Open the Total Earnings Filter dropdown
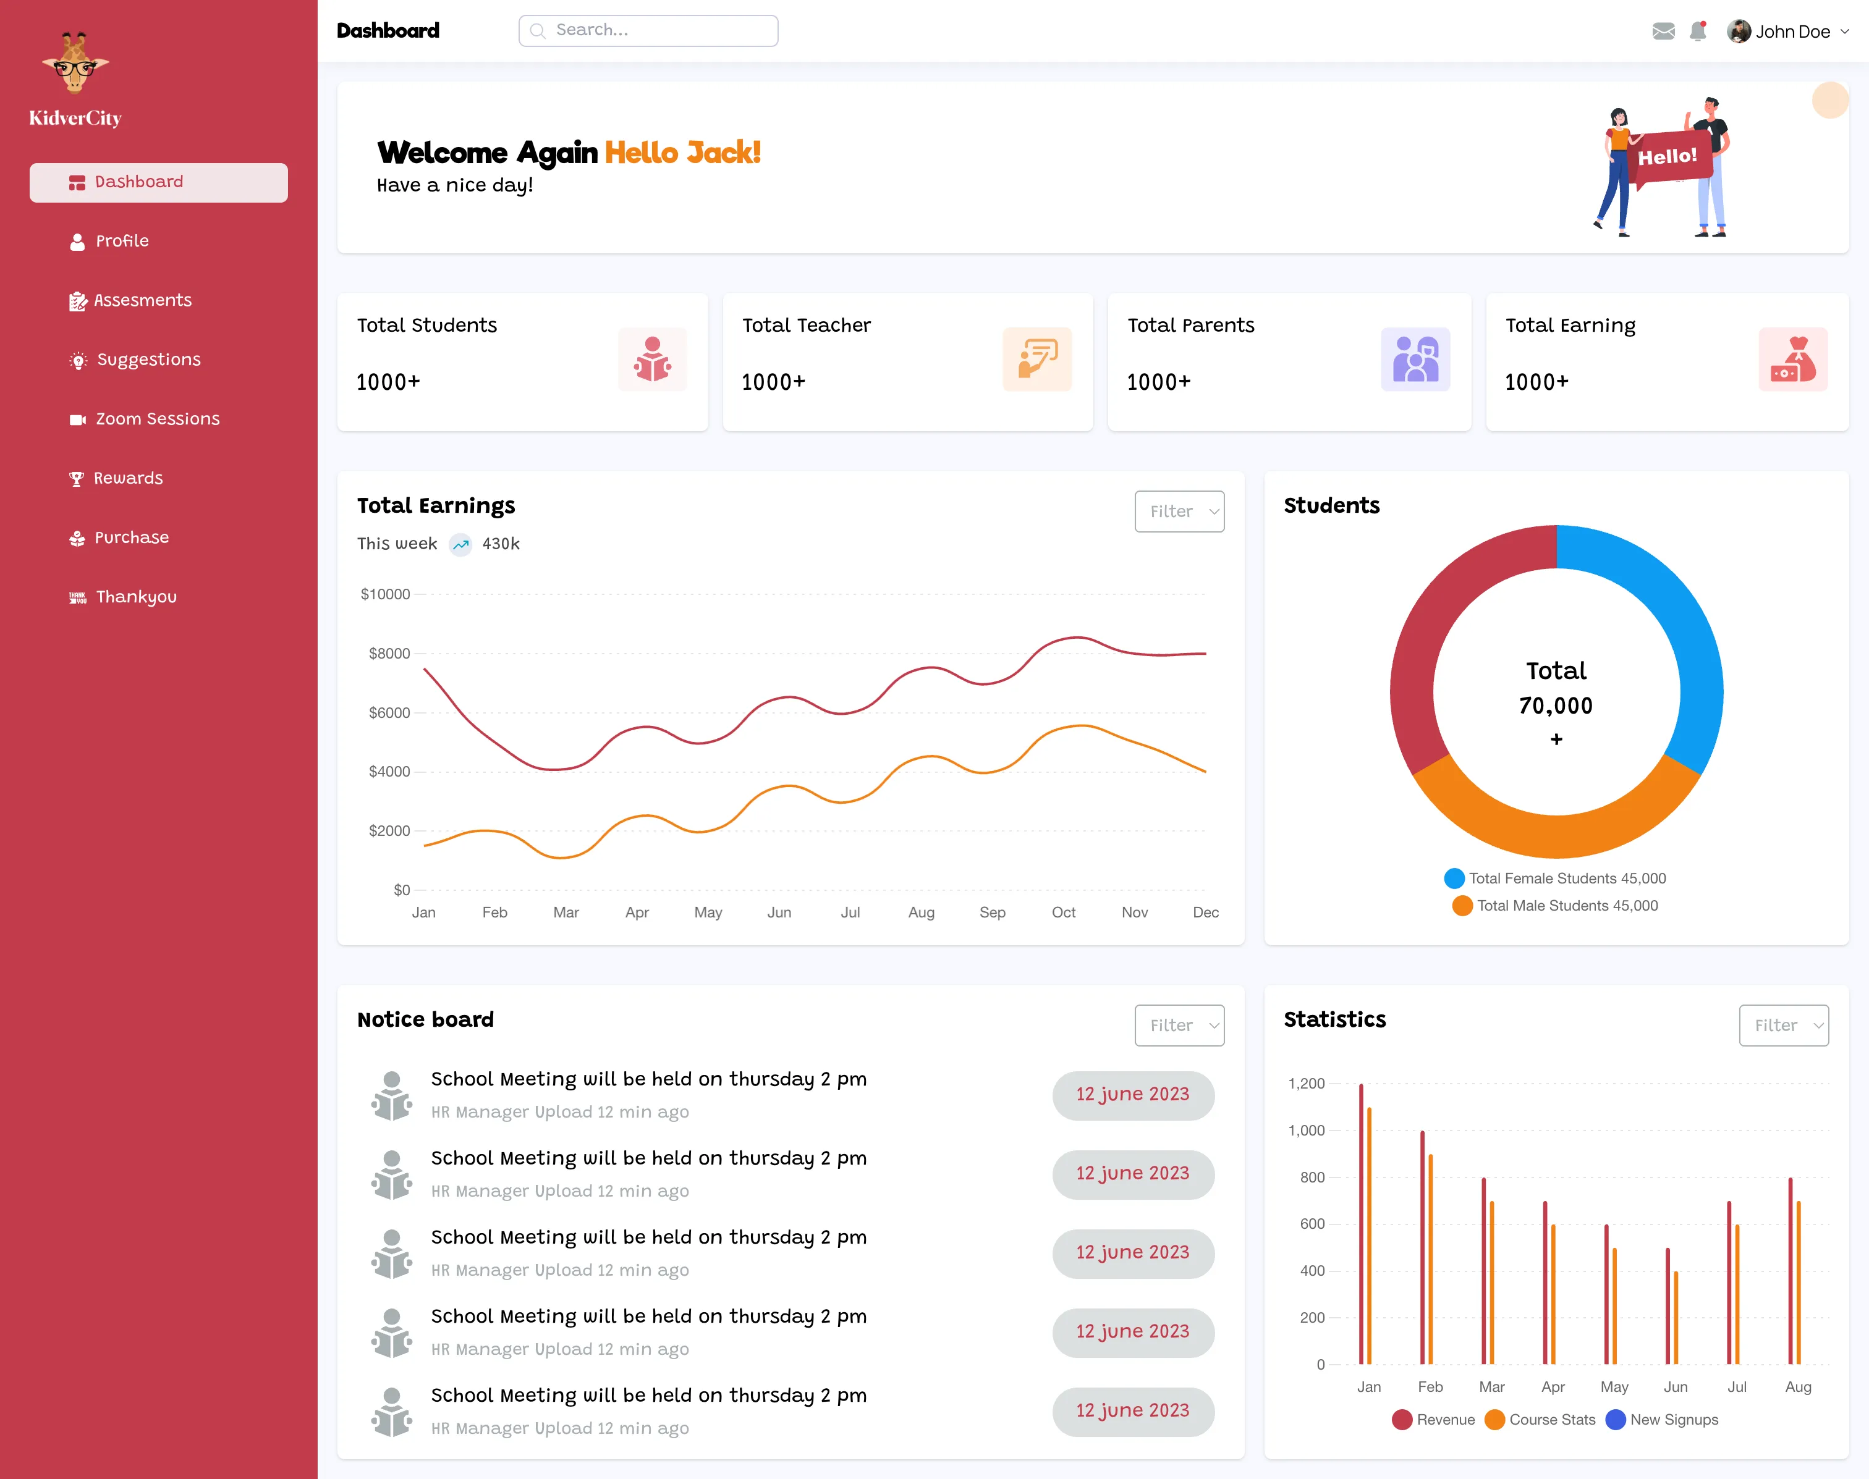 [x=1179, y=512]
